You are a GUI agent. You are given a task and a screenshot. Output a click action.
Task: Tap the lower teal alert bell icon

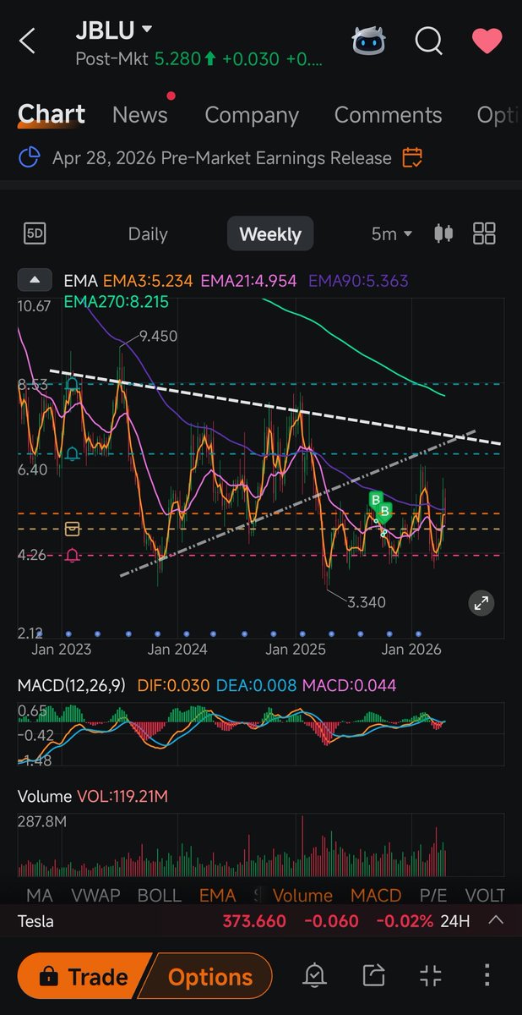click(73, 454)
